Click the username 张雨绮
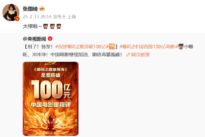 tap(30, 9)
